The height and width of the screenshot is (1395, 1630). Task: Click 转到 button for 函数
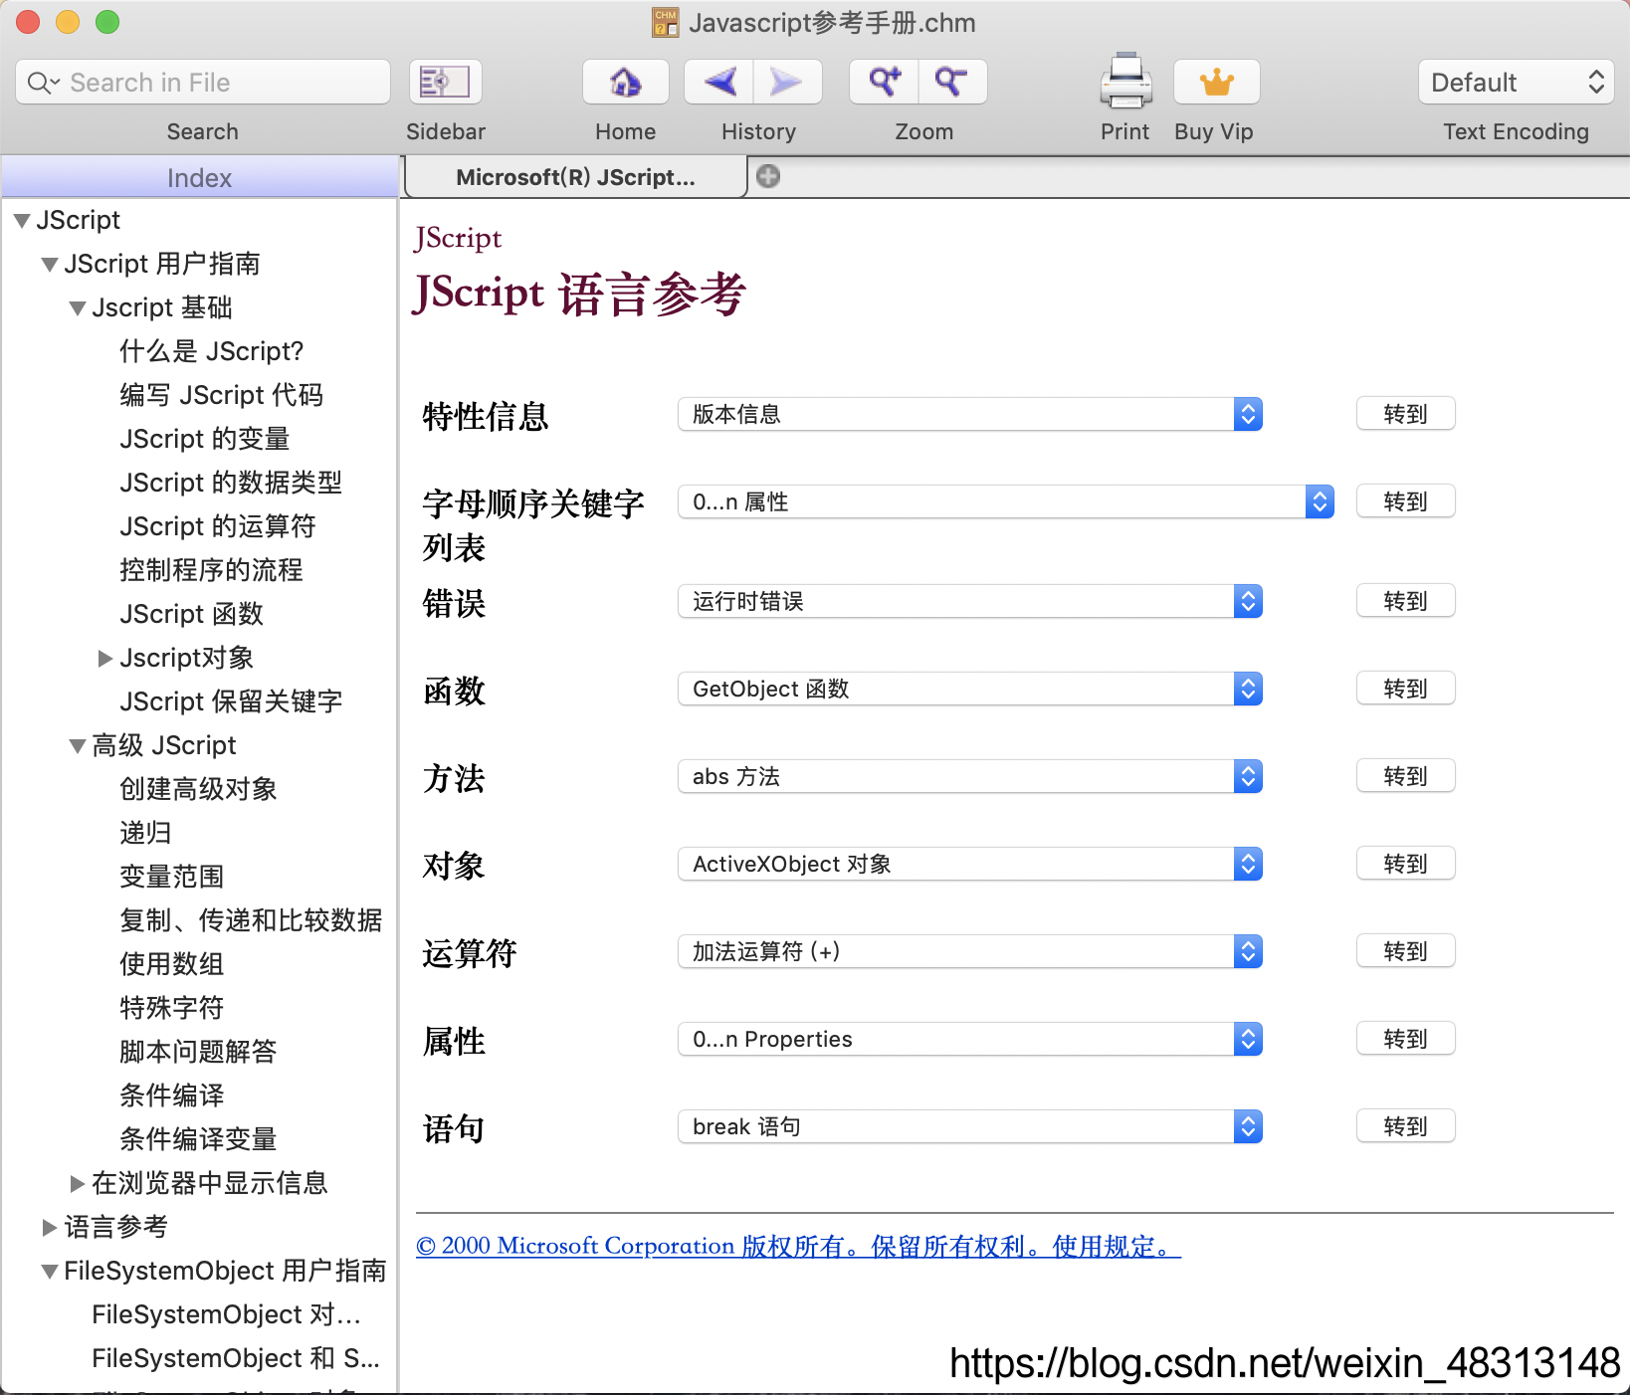pyautogui.click(x=1405, y=689)
